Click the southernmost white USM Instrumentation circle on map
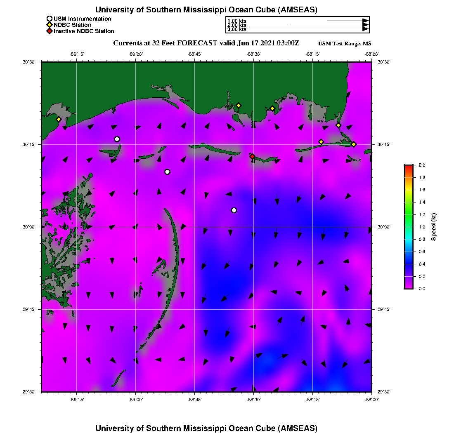The width and height of the screenshot is (454, 433). click(234, 210)
